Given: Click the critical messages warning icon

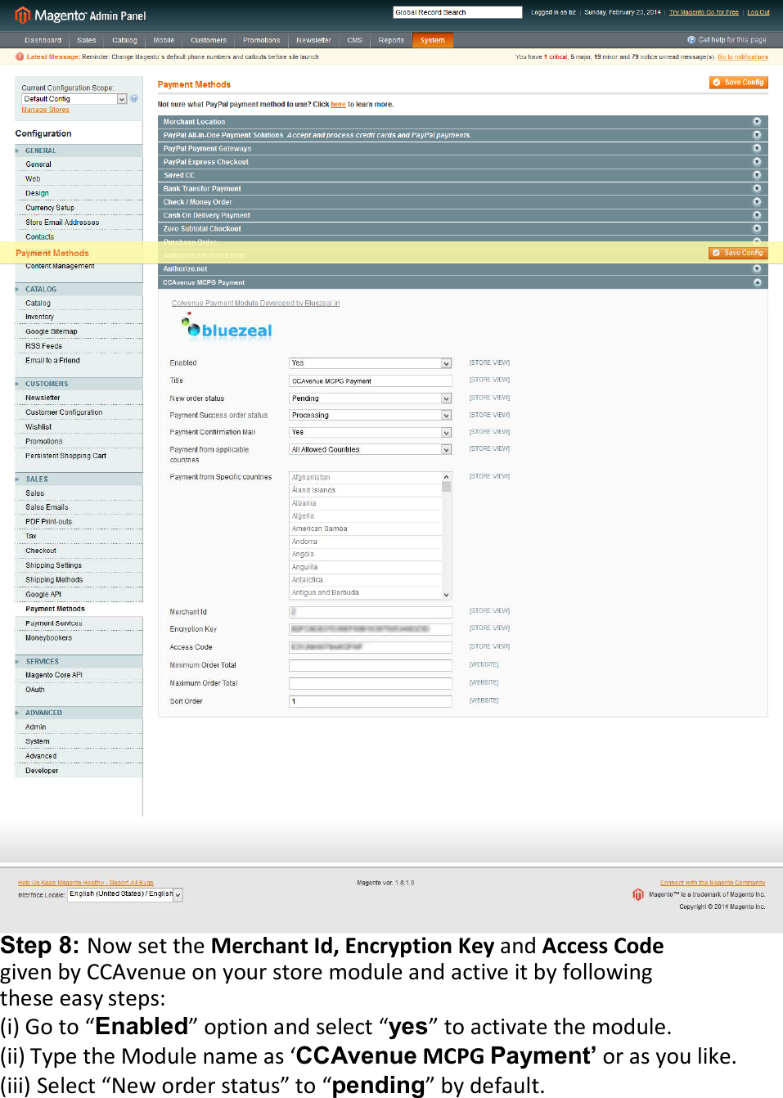Looking at the screenshot, I should (x=19, y=56).
